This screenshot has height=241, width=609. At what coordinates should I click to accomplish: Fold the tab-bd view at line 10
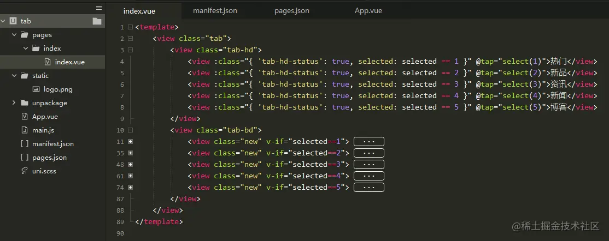pos(131,130)
